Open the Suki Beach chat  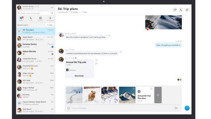[36, 110]
